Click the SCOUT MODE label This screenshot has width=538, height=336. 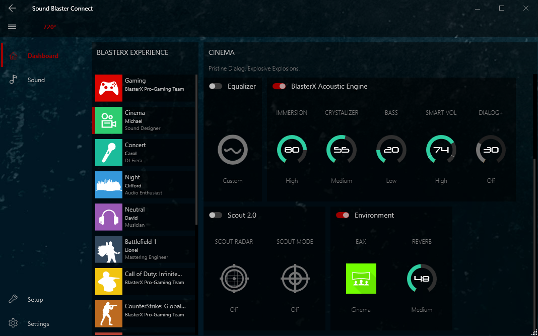(x=295, y=242)
